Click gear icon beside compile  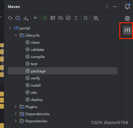pos(28,57)
